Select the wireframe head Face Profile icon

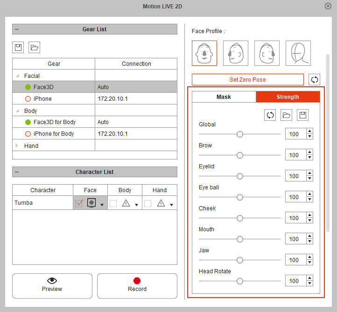pyautogui.click(x=298, y=53)
